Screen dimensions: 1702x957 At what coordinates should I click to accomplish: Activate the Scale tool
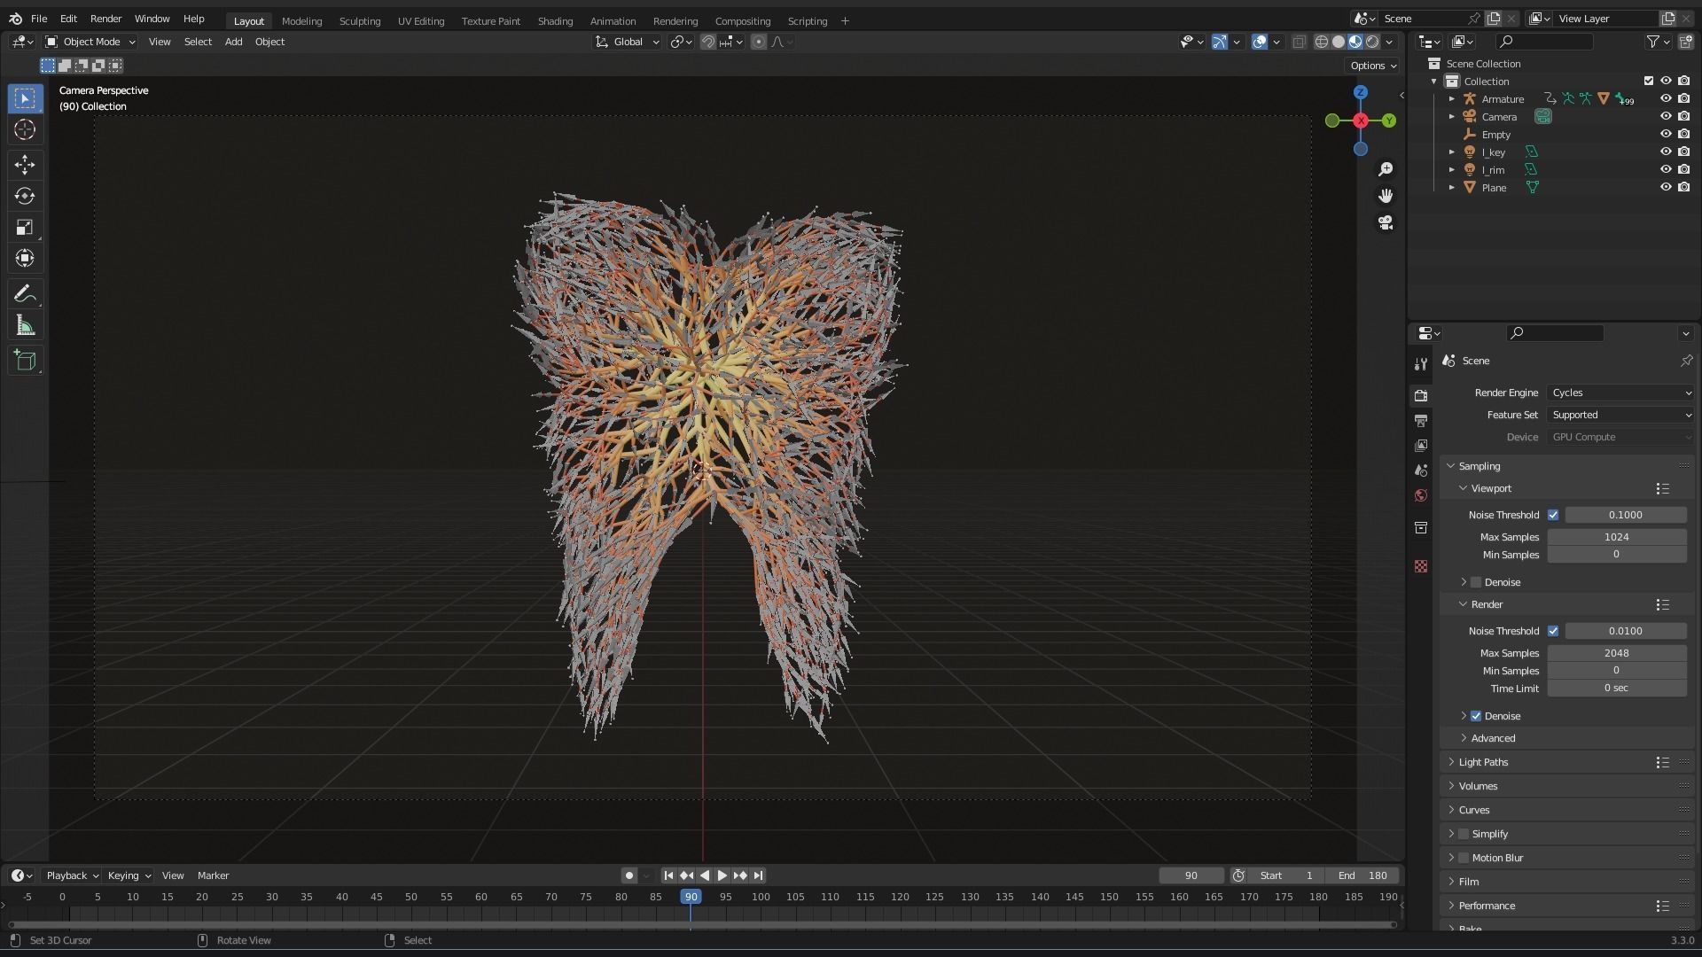pos(25,228)
